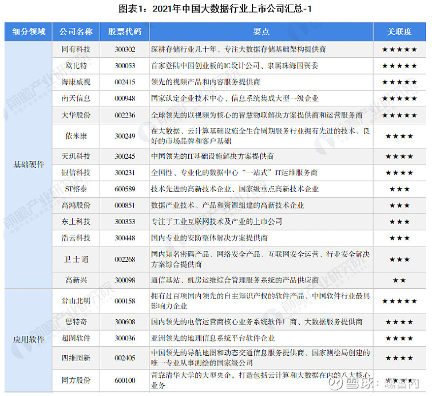Select stock code 000851
Image resolution: width=432 pixels, height=396 pixels.
point(125,205)
